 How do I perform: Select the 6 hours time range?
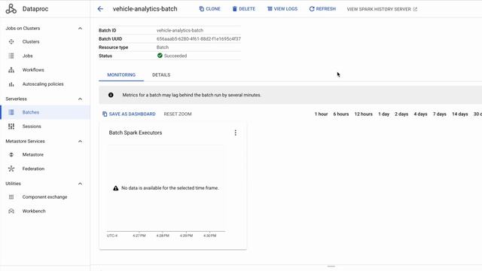coord(341,114)
